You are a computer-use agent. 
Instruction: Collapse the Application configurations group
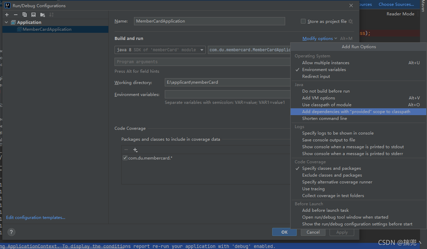coord(6,22)
